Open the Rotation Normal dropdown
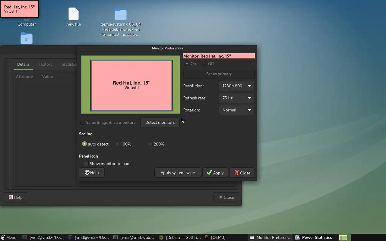 point(237,110)
